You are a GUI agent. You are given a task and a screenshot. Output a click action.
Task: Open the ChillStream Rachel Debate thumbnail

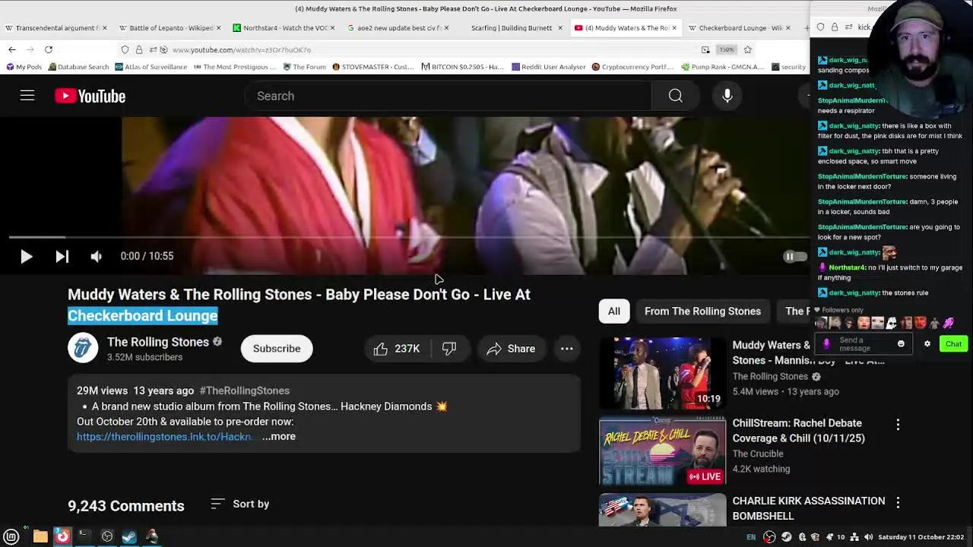[662, 451]
